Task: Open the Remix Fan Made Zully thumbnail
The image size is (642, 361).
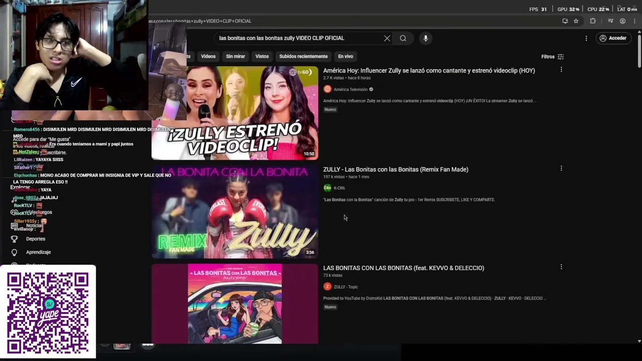Action: click(x=235, y=212)
